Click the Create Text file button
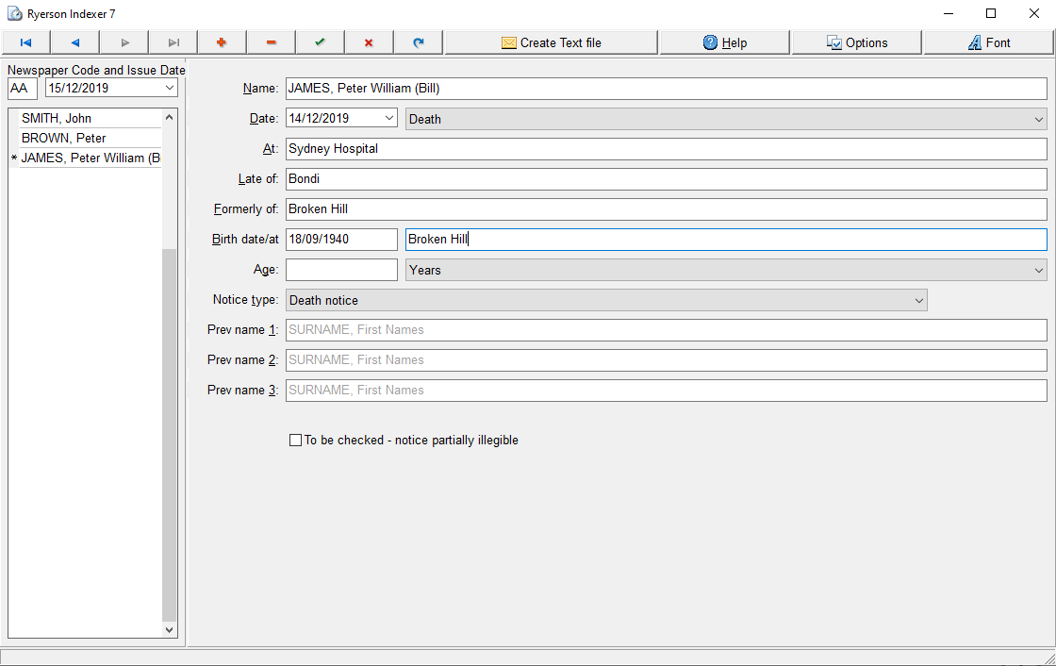This screenshot has height=666, width=1056. pyautogui.click(x=551, y=42)
